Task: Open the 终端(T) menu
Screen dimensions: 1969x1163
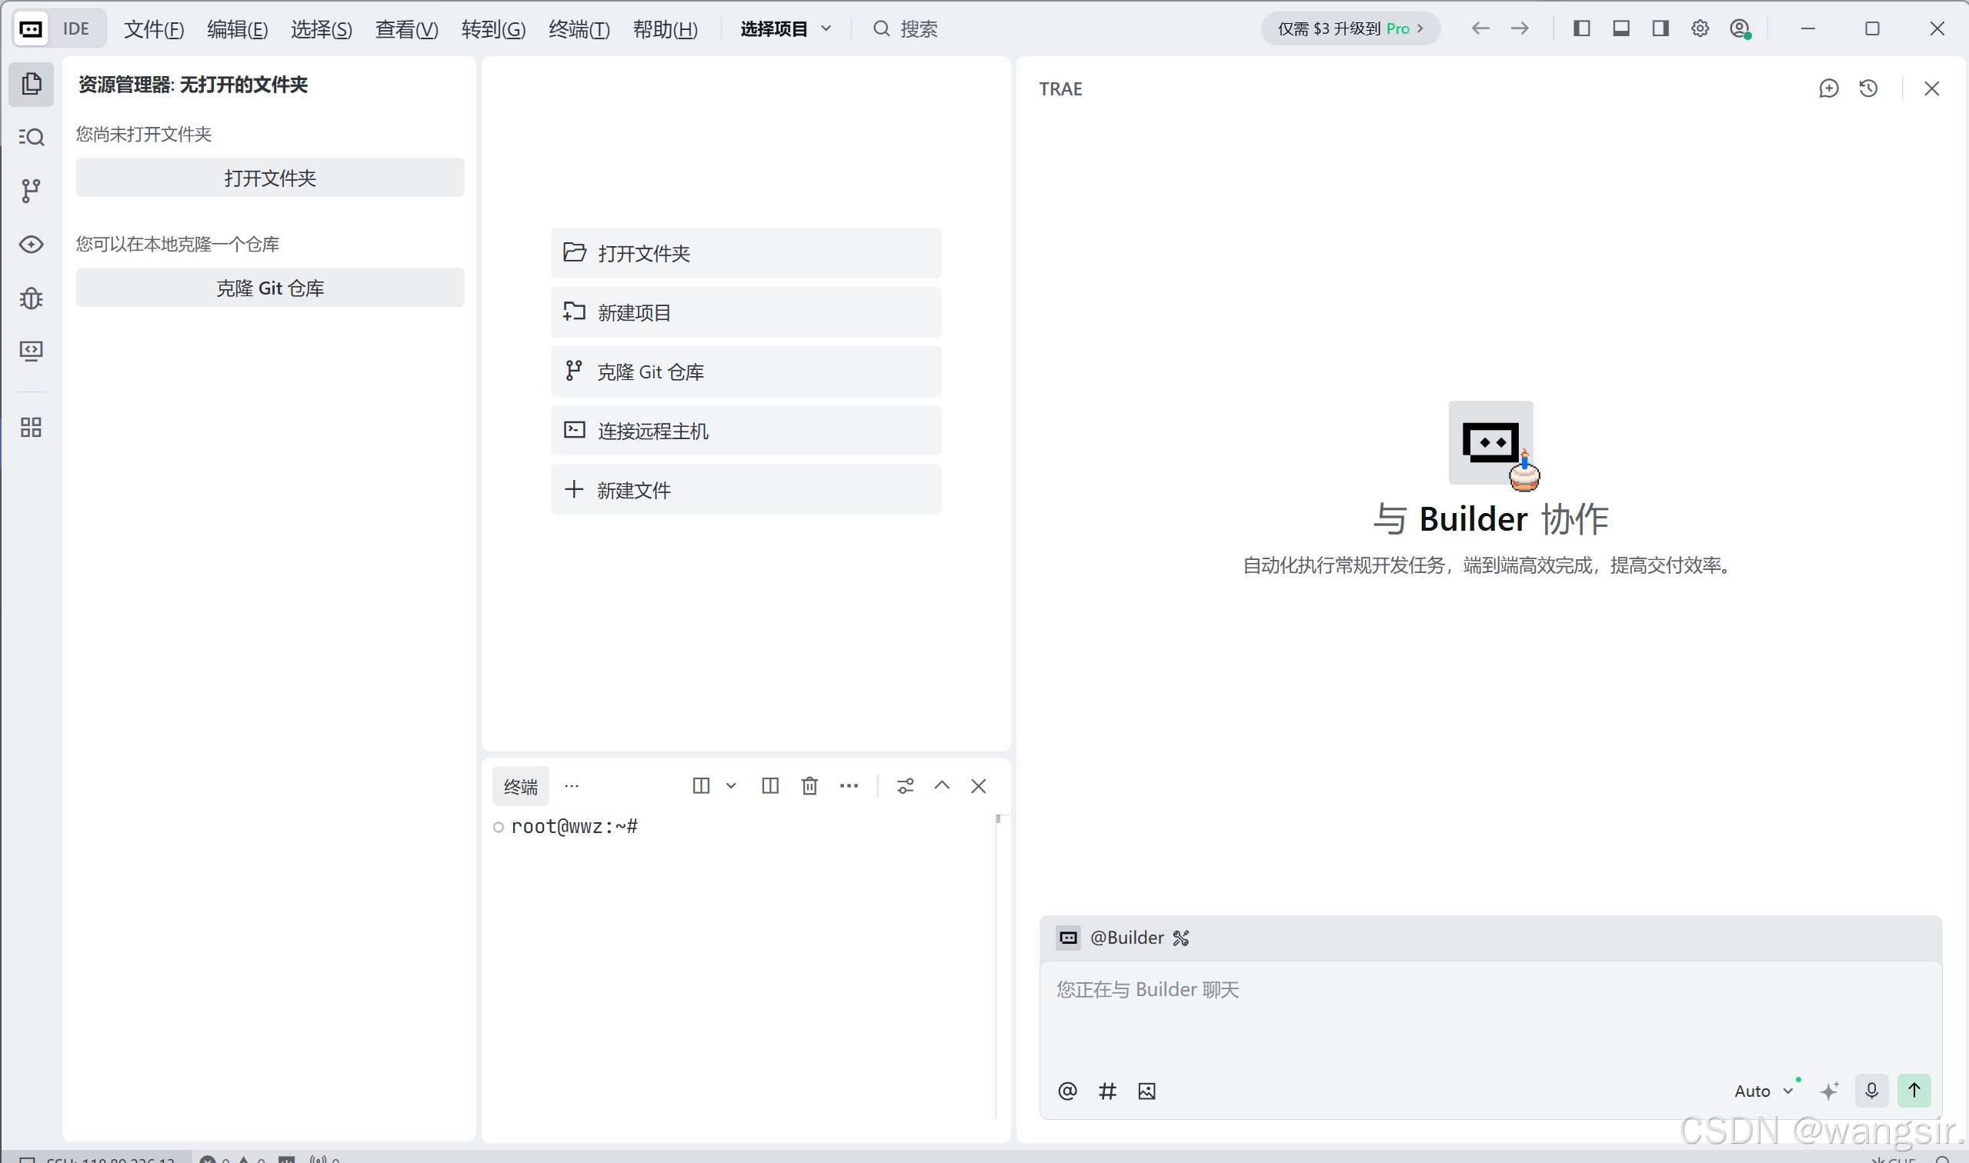Action: click(x=579, y=29)
